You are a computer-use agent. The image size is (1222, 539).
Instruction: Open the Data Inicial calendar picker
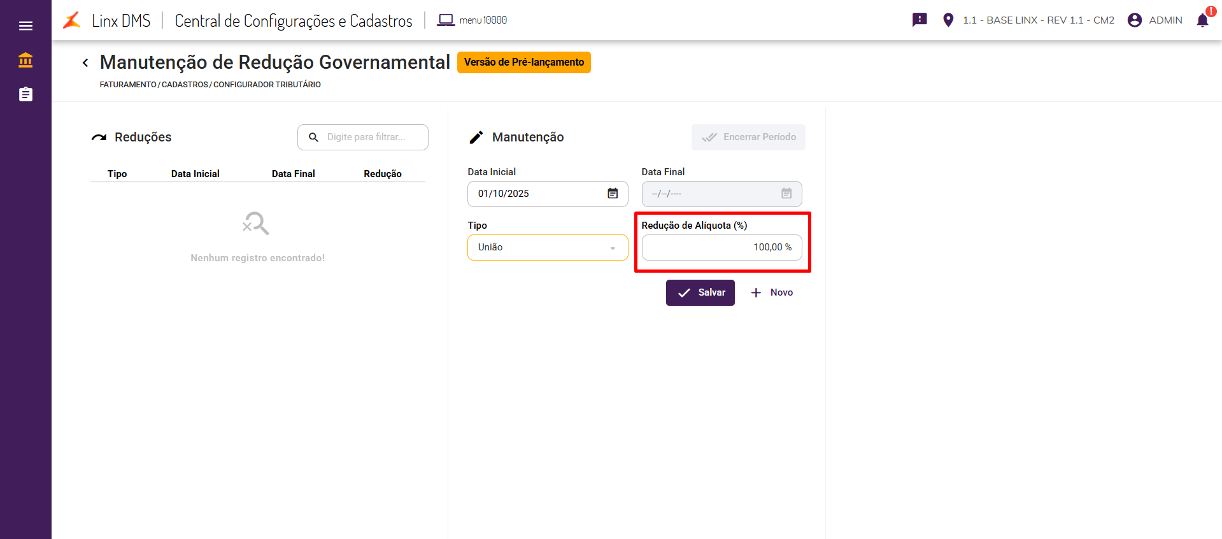613,194
